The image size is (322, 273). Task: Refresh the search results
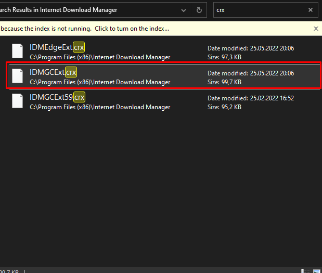point(199,10)
